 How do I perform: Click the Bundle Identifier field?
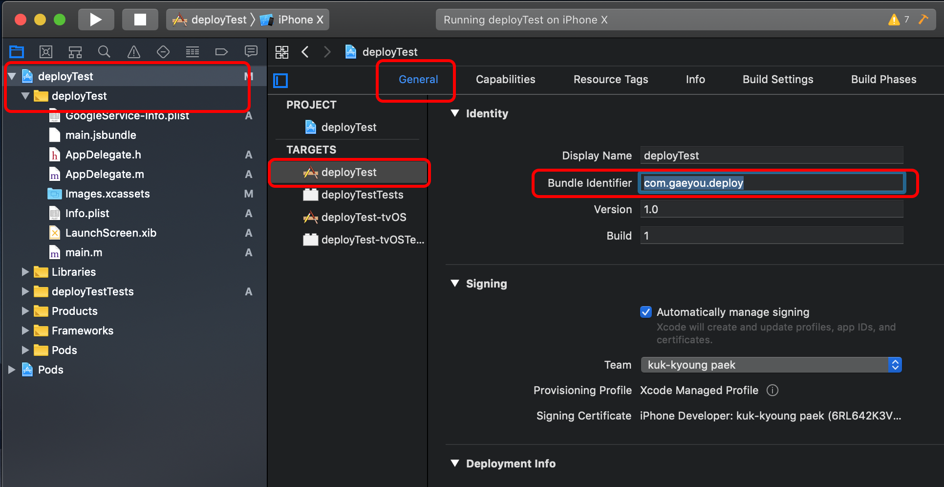pyautogui.click(x=772, y=183)
